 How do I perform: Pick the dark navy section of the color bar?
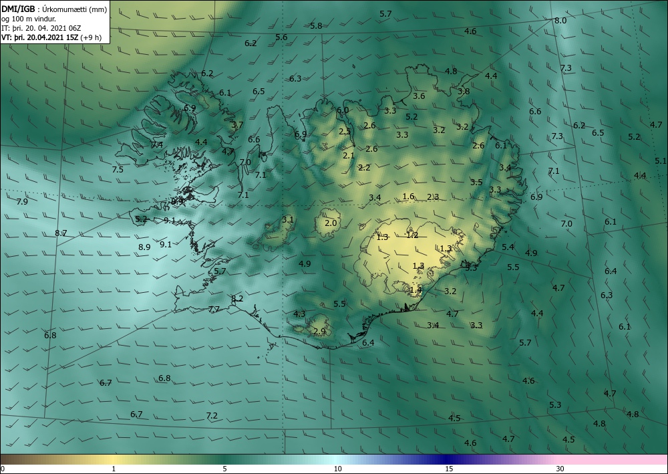coord(445,459)
